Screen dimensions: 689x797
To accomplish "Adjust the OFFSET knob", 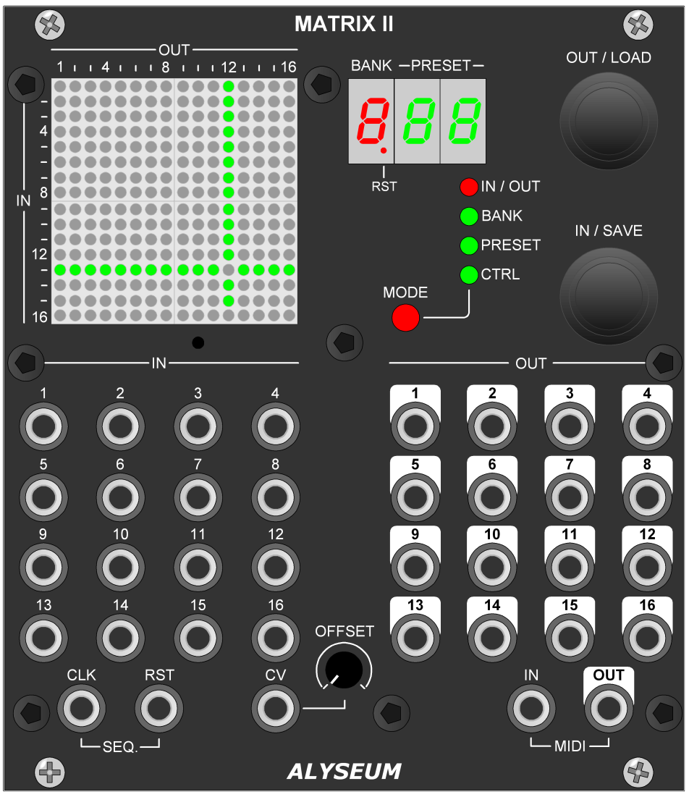I will click(x=344, y=670).
